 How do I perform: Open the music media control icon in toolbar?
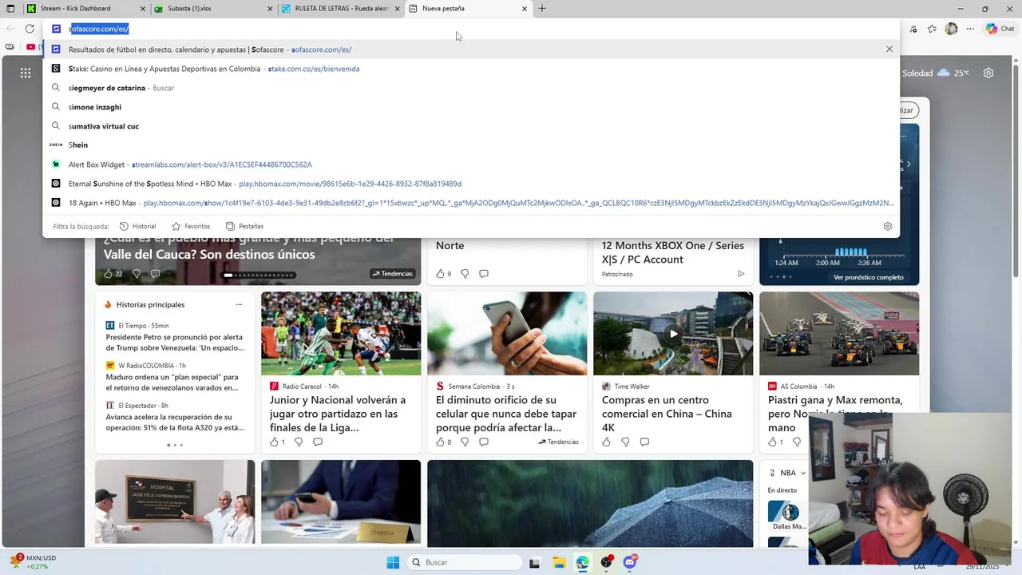click(913, 29)
